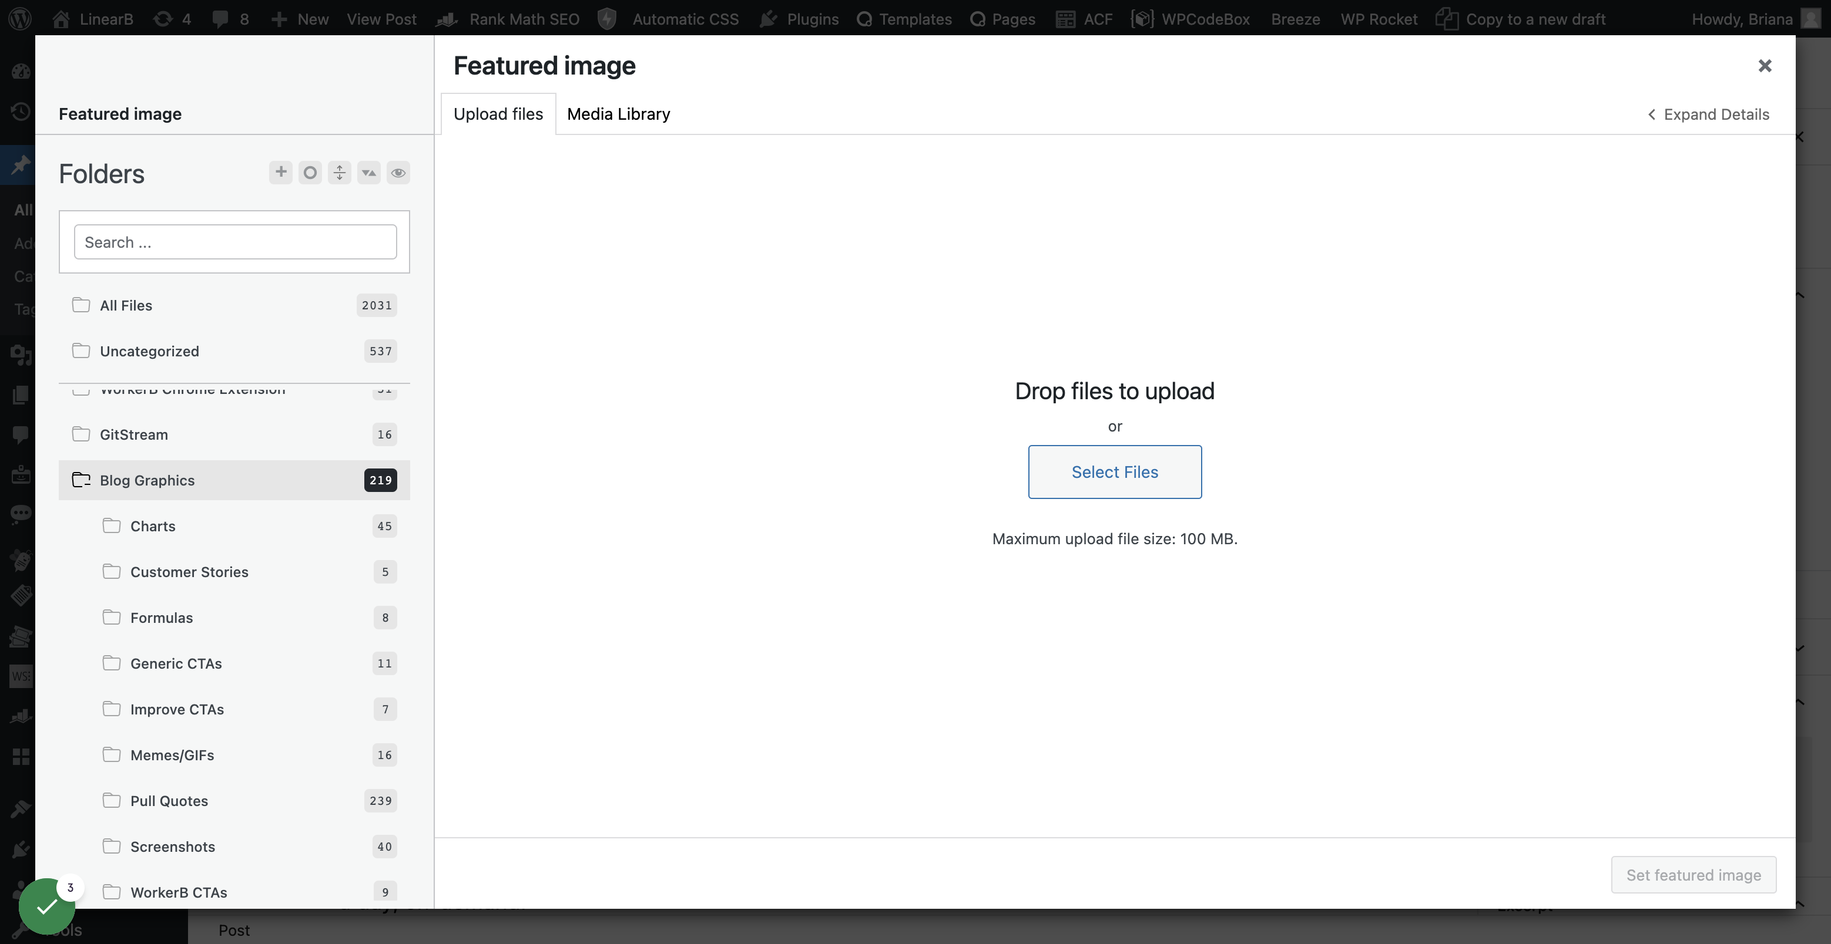This screenshot has height=944, width=1831.
Task: Open the ACF admin bar item
Action: [x=1084, y=18]
